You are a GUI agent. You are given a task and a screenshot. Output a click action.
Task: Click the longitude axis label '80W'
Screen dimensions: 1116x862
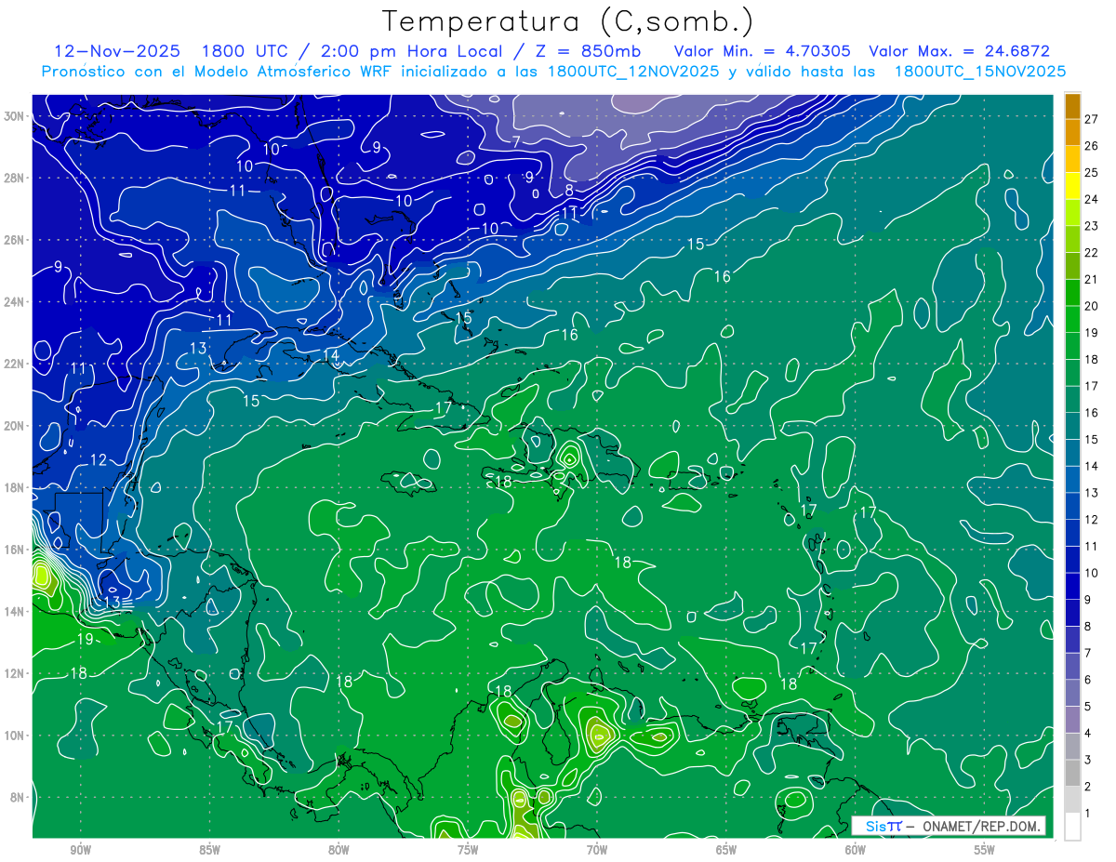click(x=339, y=850)
